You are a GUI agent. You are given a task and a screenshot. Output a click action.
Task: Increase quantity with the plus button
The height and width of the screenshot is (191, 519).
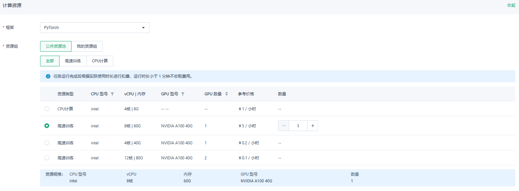(313, 126)
